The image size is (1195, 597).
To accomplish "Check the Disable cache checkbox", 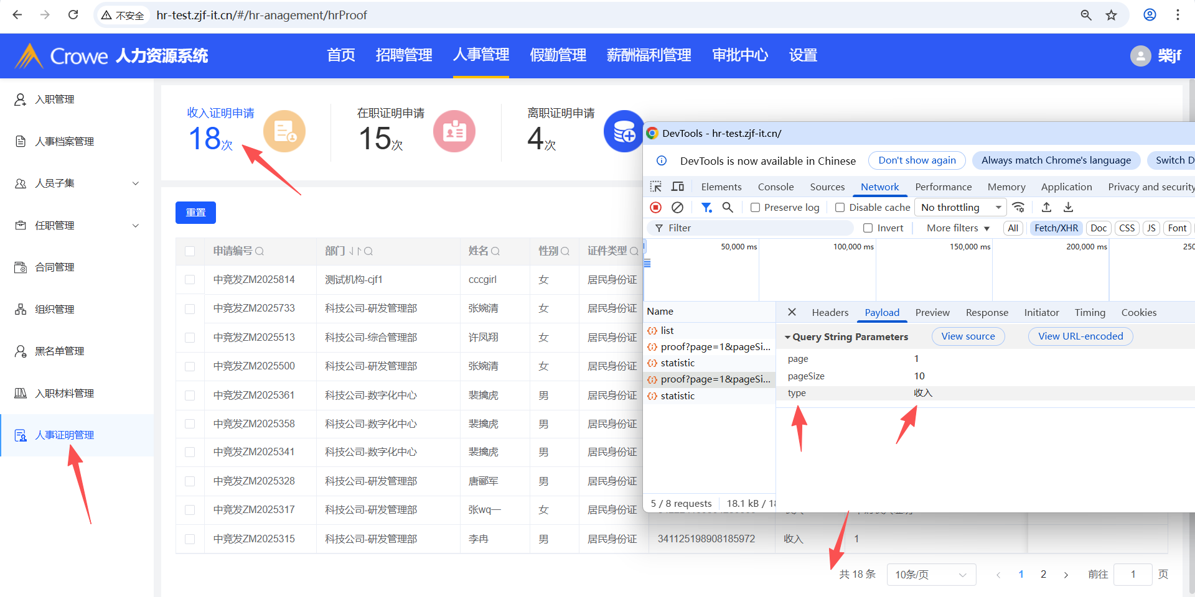I will pyautogui.click(x=840, y=208).
